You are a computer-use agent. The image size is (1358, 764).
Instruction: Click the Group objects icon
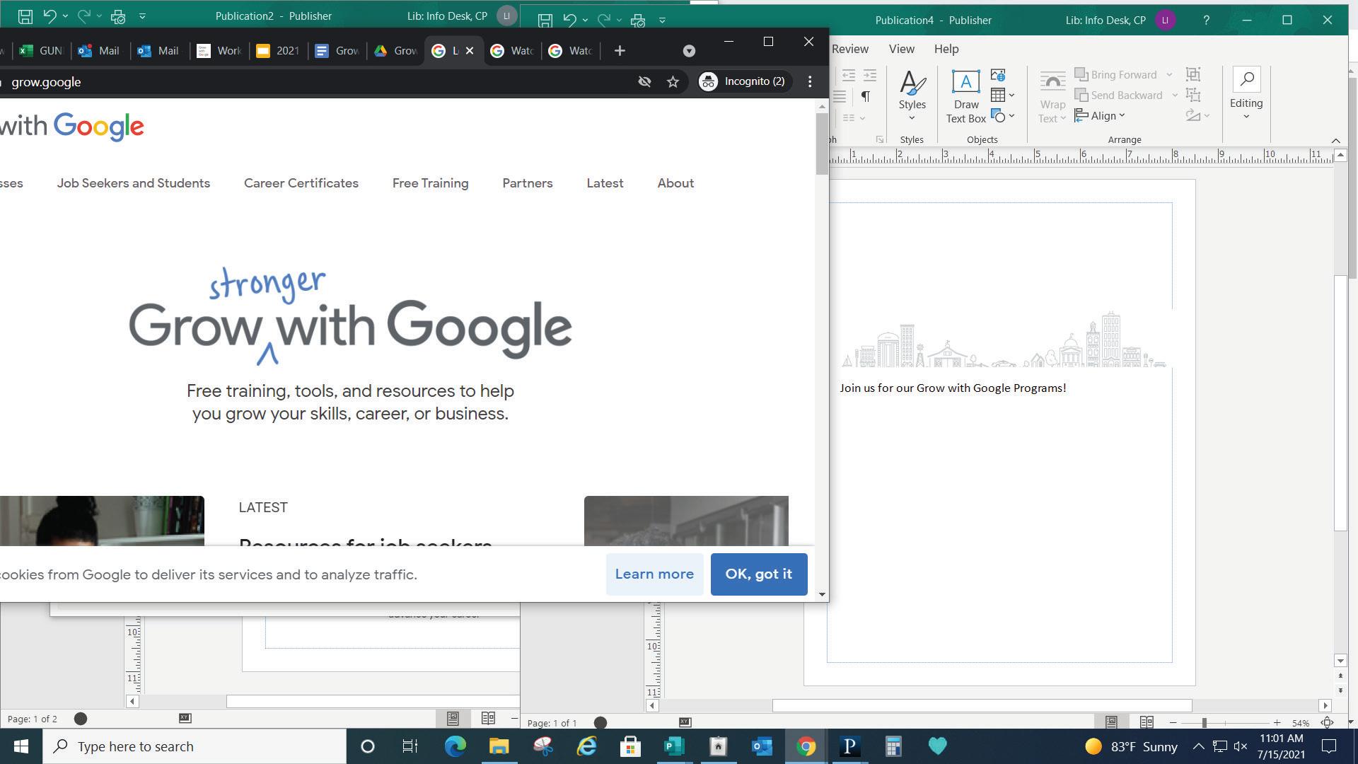(x=1193, y=74)
